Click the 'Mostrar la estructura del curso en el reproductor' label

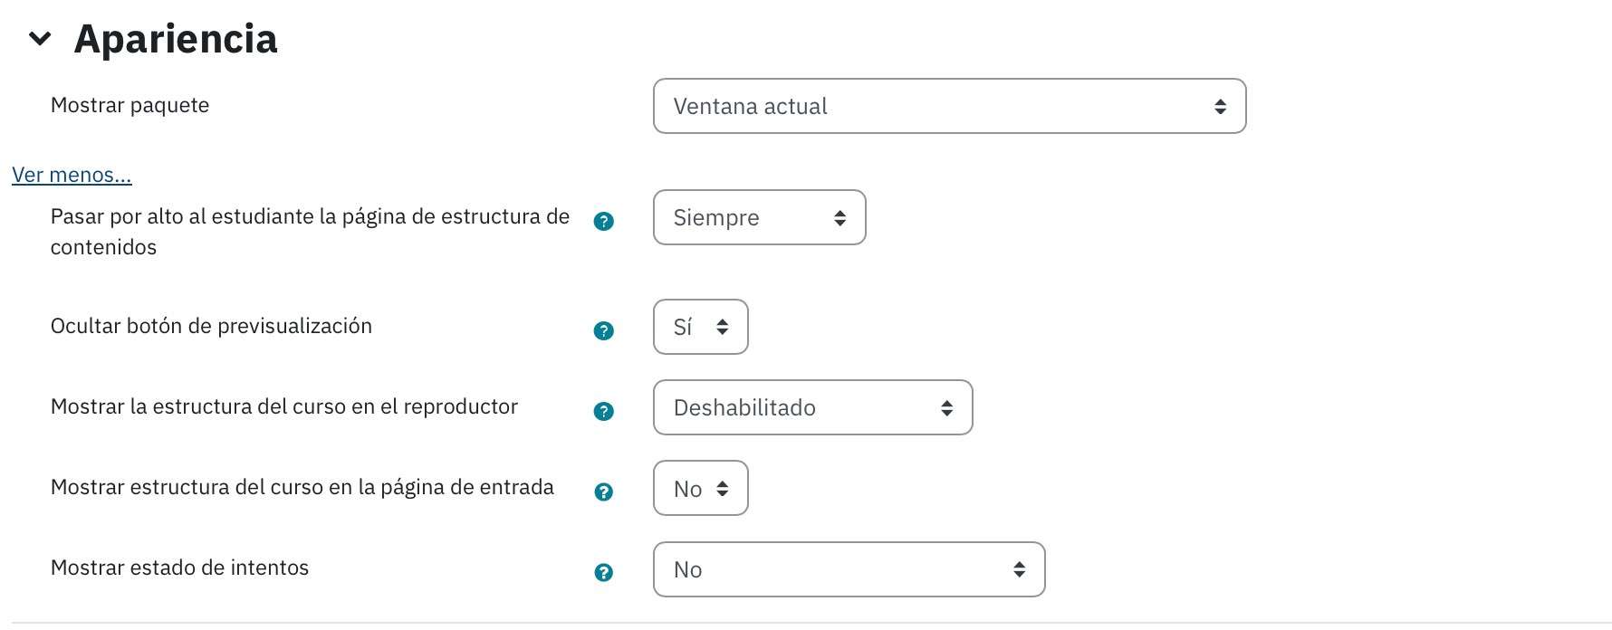283,406
